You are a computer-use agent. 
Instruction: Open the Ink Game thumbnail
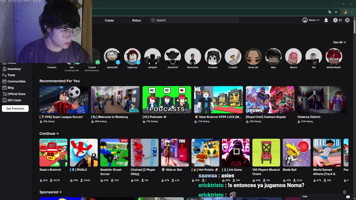[236, 152]
